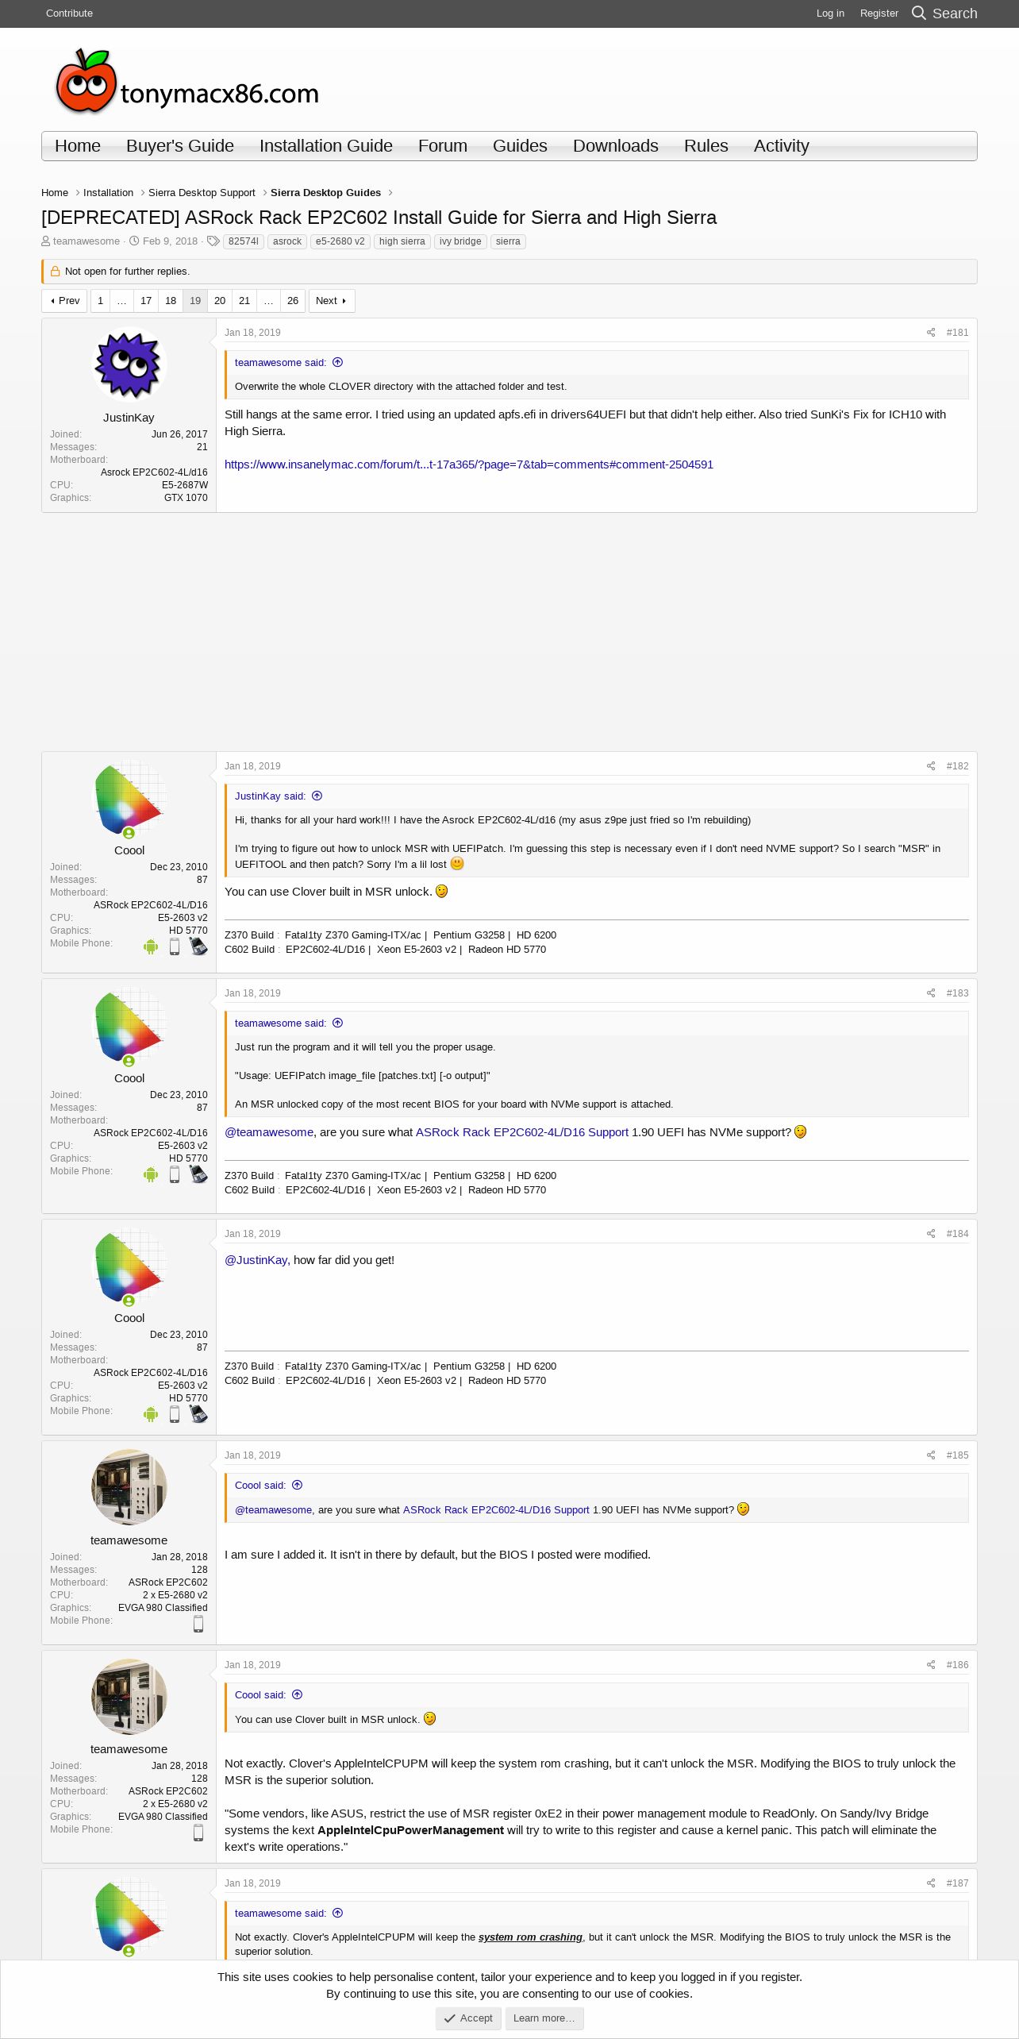Image resolution: width=1019 pixels, height=2039 pixels.
Task: Click teamawesome's avatar on post #185
Action: tap(129, 1487)
